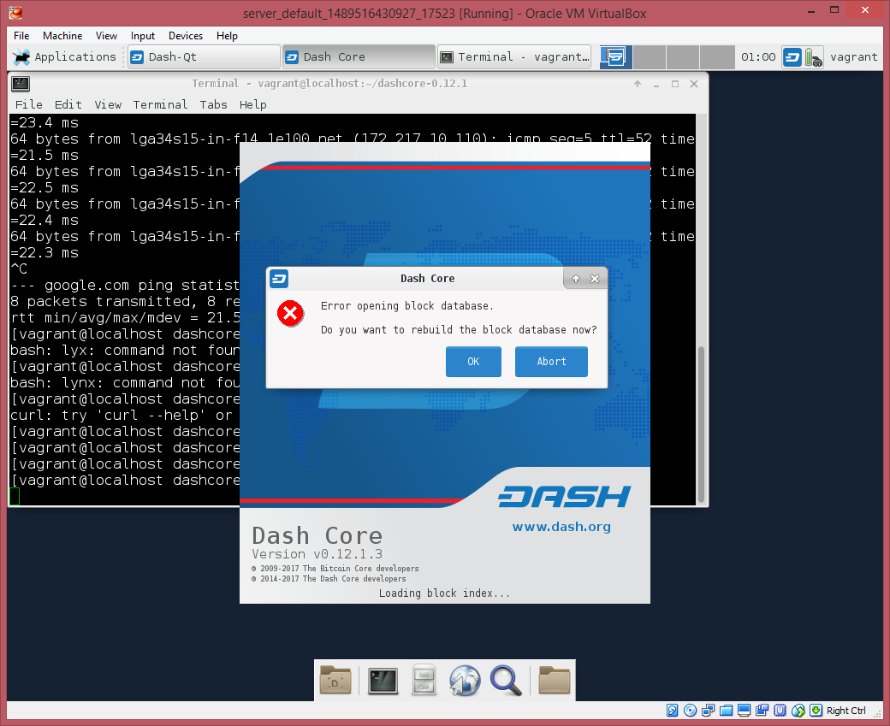Click the terminal icon in the Terminal title bar
This screenshot has height=726, width=890.
[x=21, y=84]
